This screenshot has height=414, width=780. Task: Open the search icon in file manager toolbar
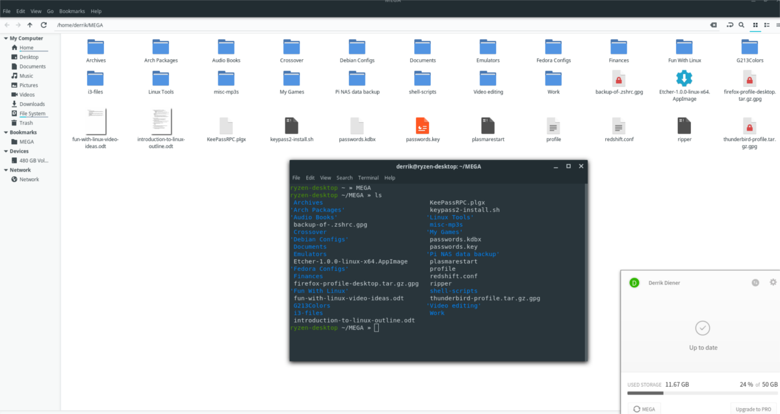(x=741, y=25)
